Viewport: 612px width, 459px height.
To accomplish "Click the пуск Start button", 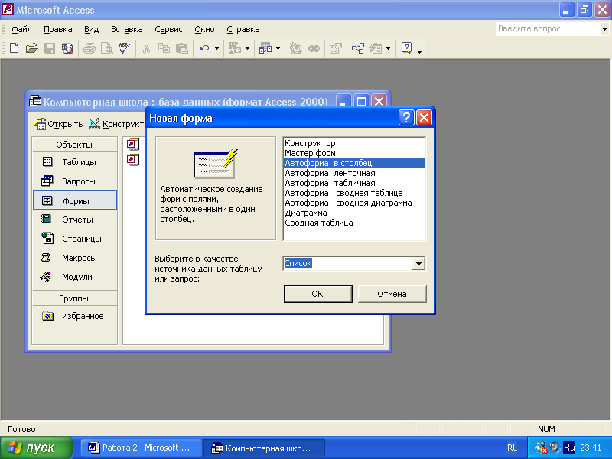I will [x=36, y=448].
